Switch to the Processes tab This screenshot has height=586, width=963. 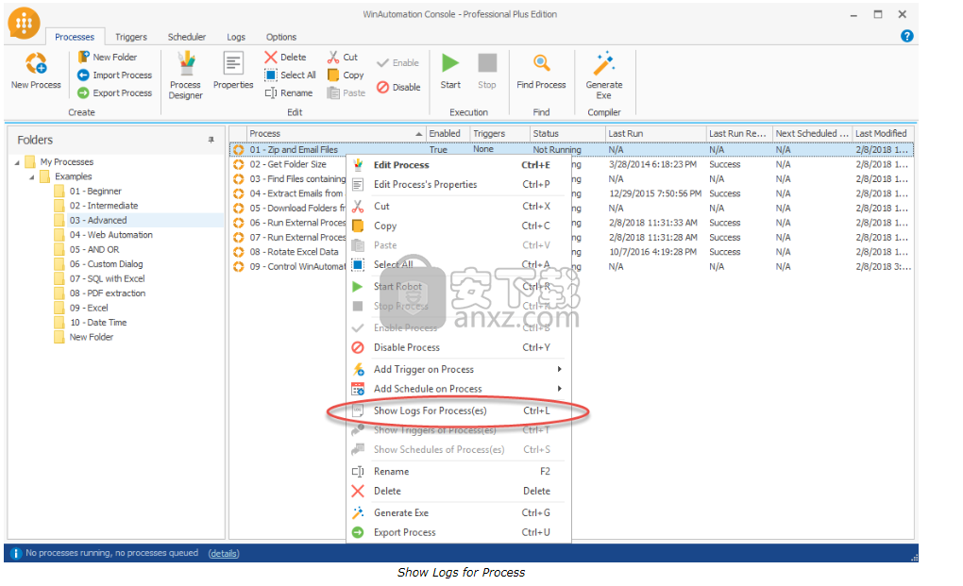(75, 37)
